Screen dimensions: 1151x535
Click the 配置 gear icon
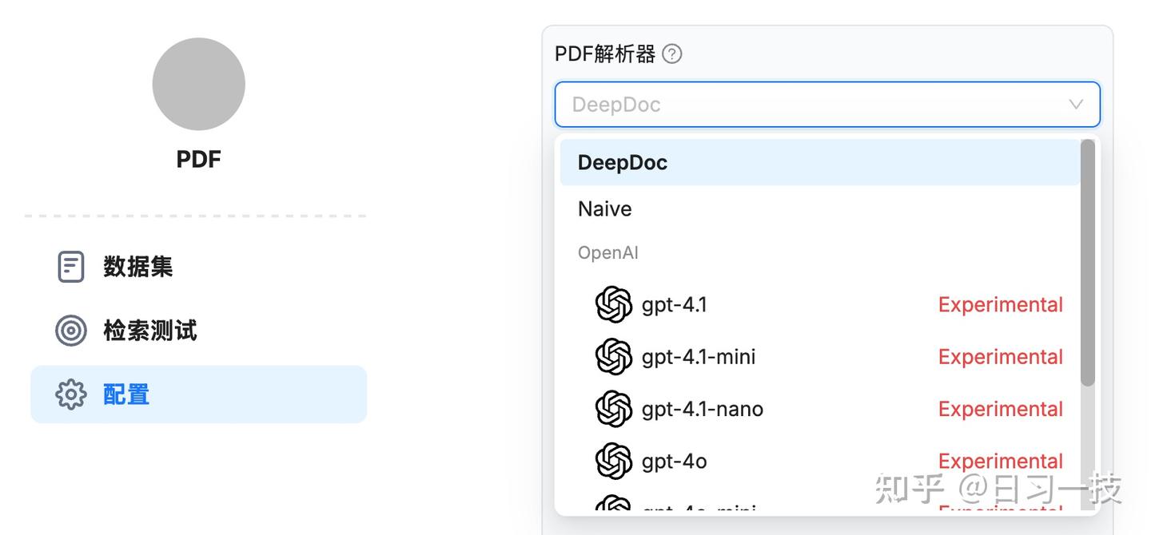tap(70, 394)
